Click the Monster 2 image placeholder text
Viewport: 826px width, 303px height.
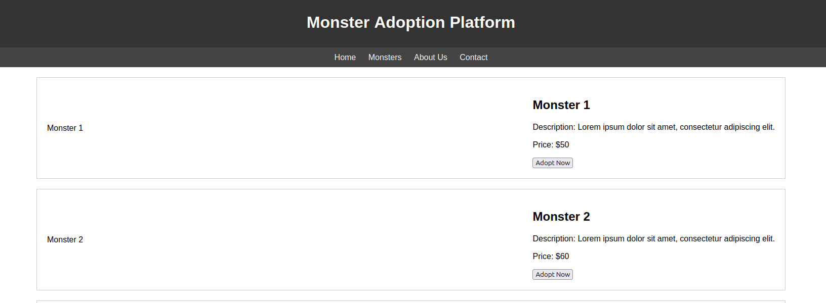pyautogui.click(x=65, y=240)
